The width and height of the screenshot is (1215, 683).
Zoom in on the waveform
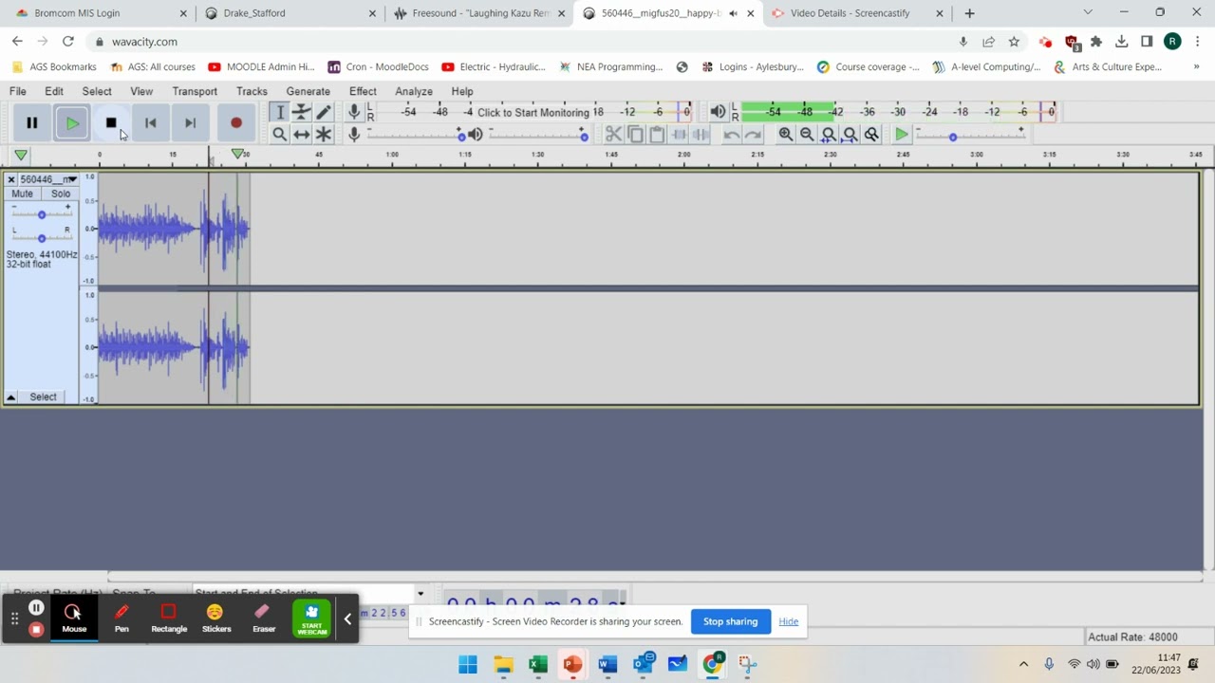(x=785, y=135)
